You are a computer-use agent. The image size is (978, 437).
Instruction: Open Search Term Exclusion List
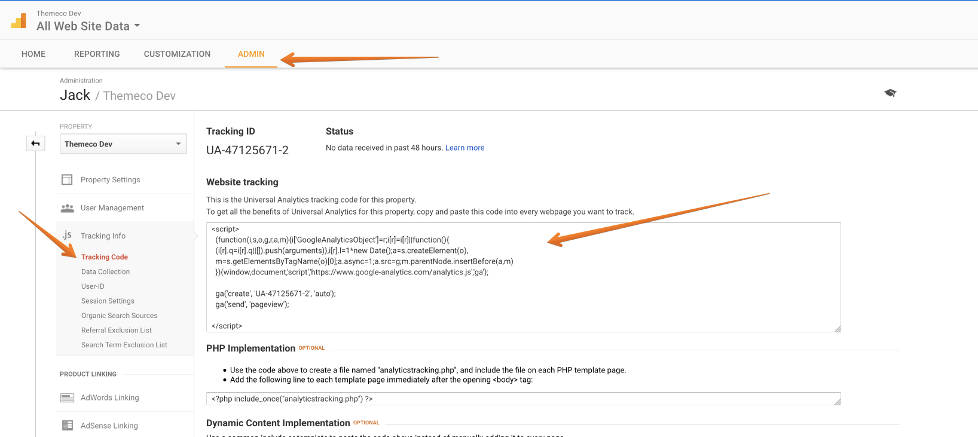tap(124, 345)
